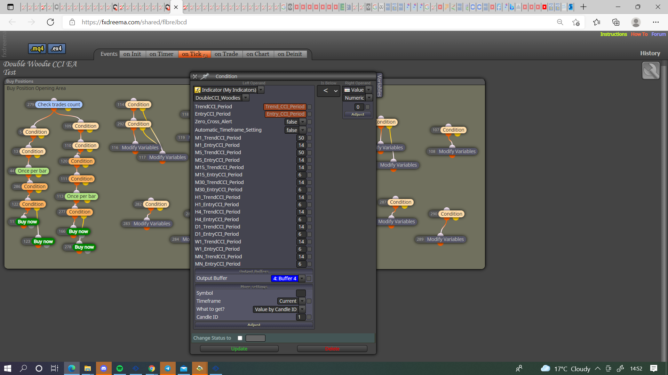View site information lock icon
The image size is (668, 375).
point(72,22)
